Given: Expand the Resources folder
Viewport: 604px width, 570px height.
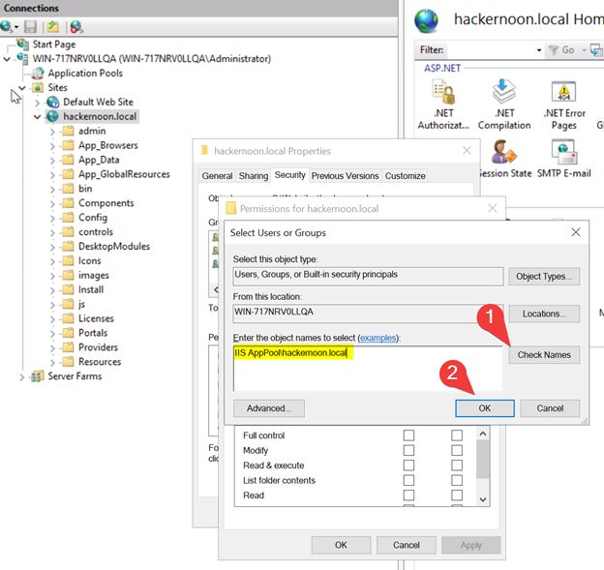Looking at the screenshot, I should pos(53,362).
